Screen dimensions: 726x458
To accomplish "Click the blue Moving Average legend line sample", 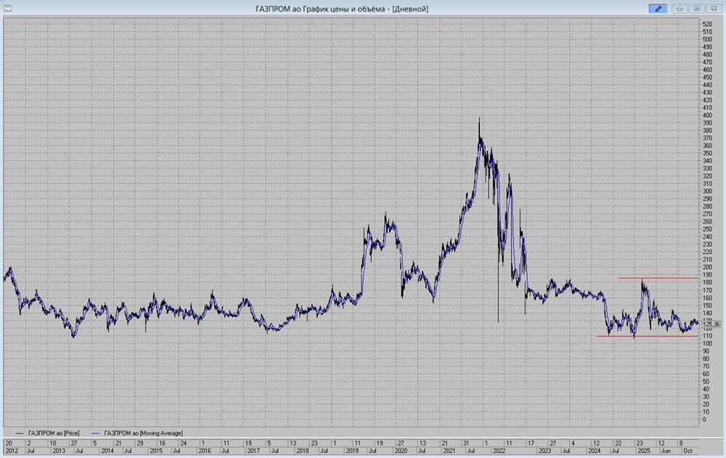I will pyautogui.click(x=97, y=433).
